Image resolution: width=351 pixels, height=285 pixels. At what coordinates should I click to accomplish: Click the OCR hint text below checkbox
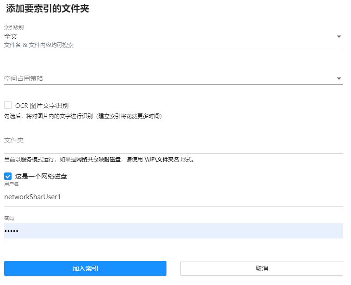83,116
